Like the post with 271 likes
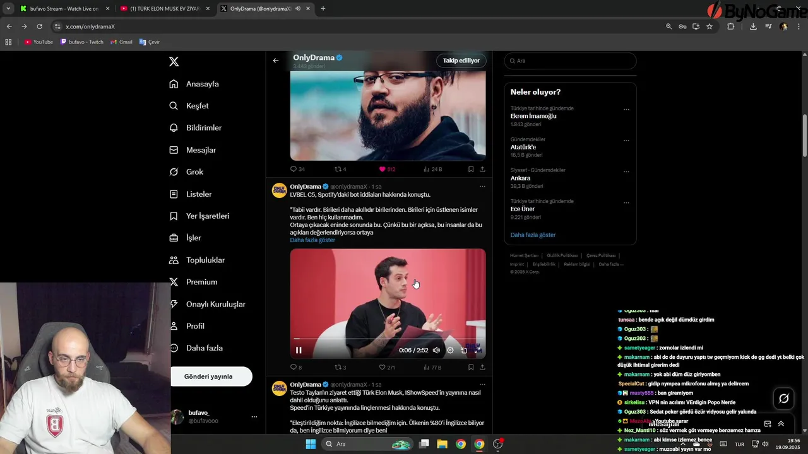 (x=386, y=367)
